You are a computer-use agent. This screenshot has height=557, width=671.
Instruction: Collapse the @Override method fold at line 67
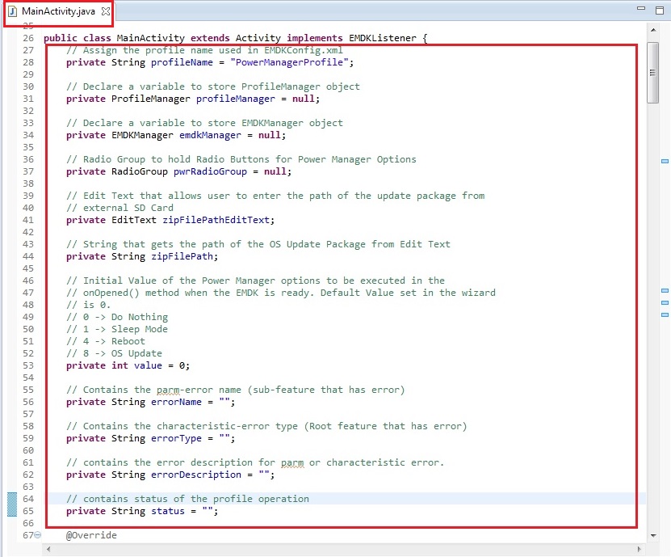(38, 536)
